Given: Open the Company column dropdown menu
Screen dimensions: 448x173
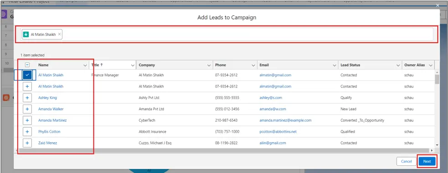Looking at the screenshot, I should pyautogui.click(x=209, y=65).
